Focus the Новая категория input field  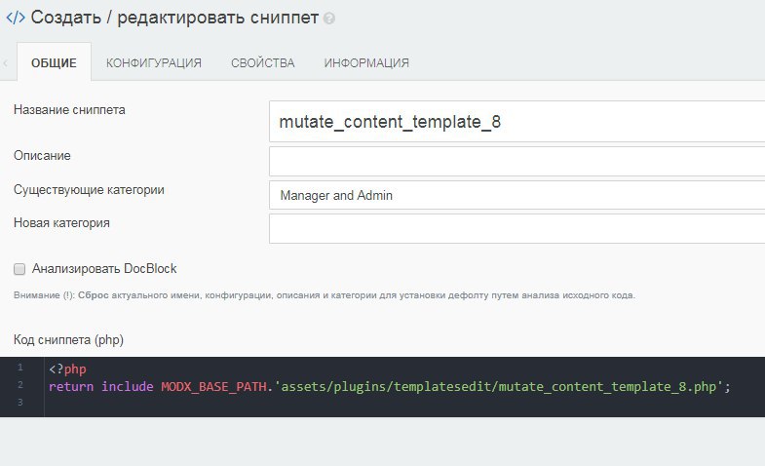[516, 228]
